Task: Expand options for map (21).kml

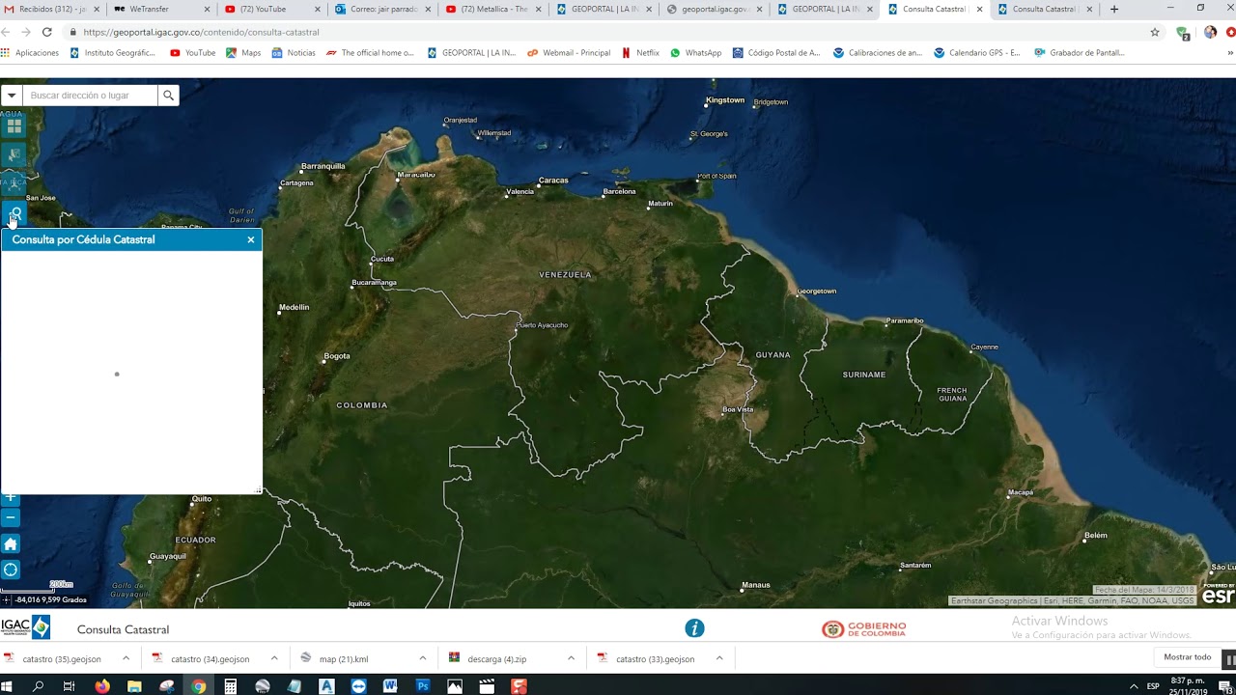Action: (x=423, y=658)
